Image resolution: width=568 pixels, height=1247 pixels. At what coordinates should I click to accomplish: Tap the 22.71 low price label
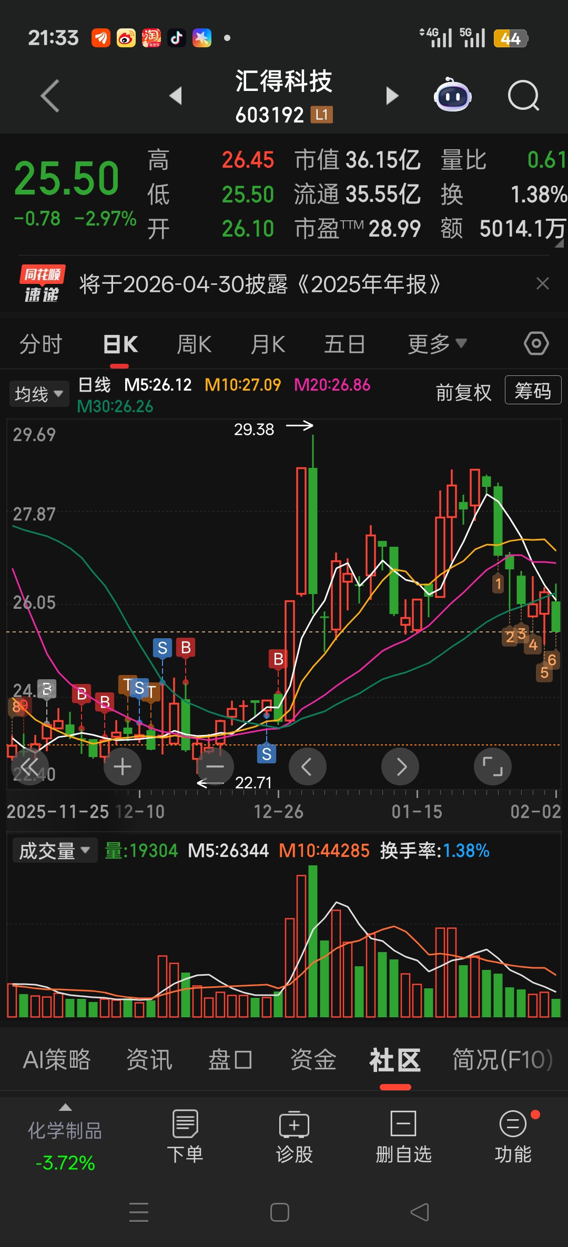253,783
